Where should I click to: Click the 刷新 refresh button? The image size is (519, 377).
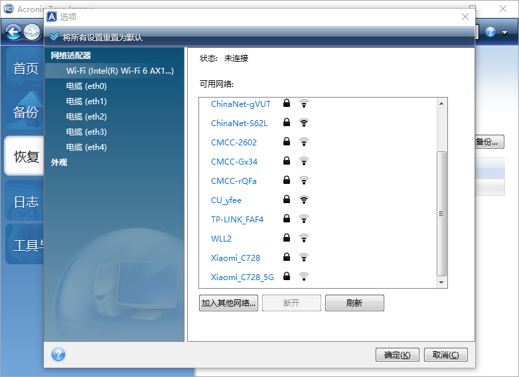pos(354,303)
